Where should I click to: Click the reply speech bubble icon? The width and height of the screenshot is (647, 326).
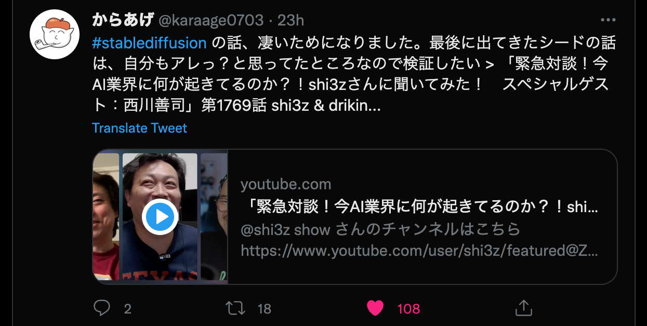[x=101, y=308]
